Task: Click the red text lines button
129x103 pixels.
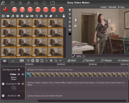Action: 38,9
